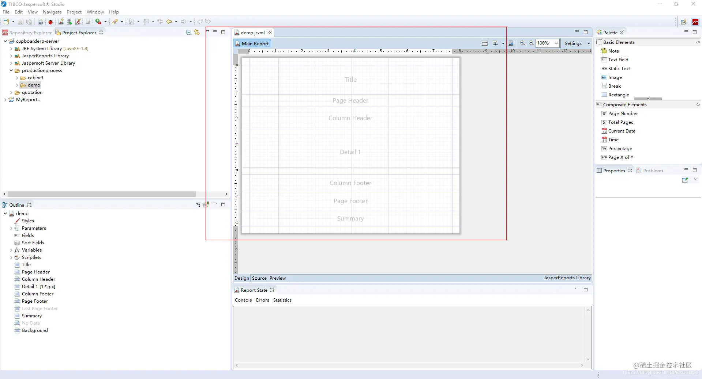This screenshot has width=702, height=379.
Task: Open the Statistics tab in Report State
Action: 282,300
